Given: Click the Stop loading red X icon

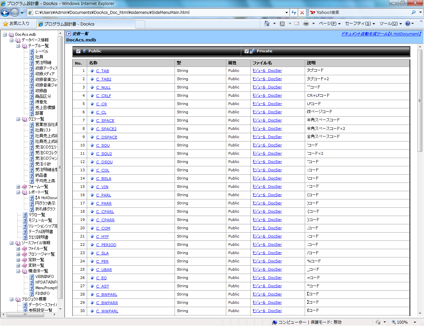Looking at the screenshot, I should pos(302,13).
